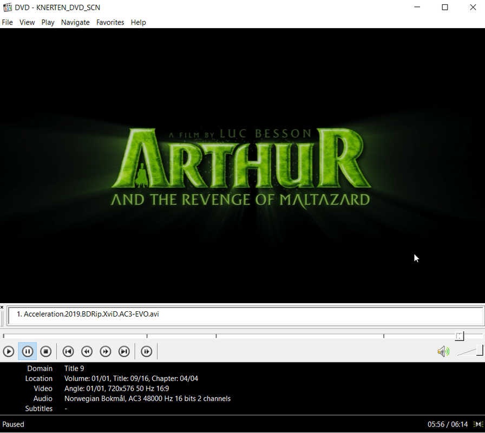Screen dimensions: 485x433
Task: Open the Play menu
Action: pos(48,22)
